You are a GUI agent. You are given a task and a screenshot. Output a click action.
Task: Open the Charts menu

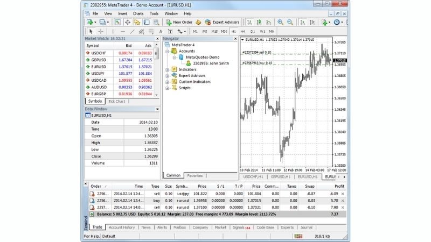point(138,13)
